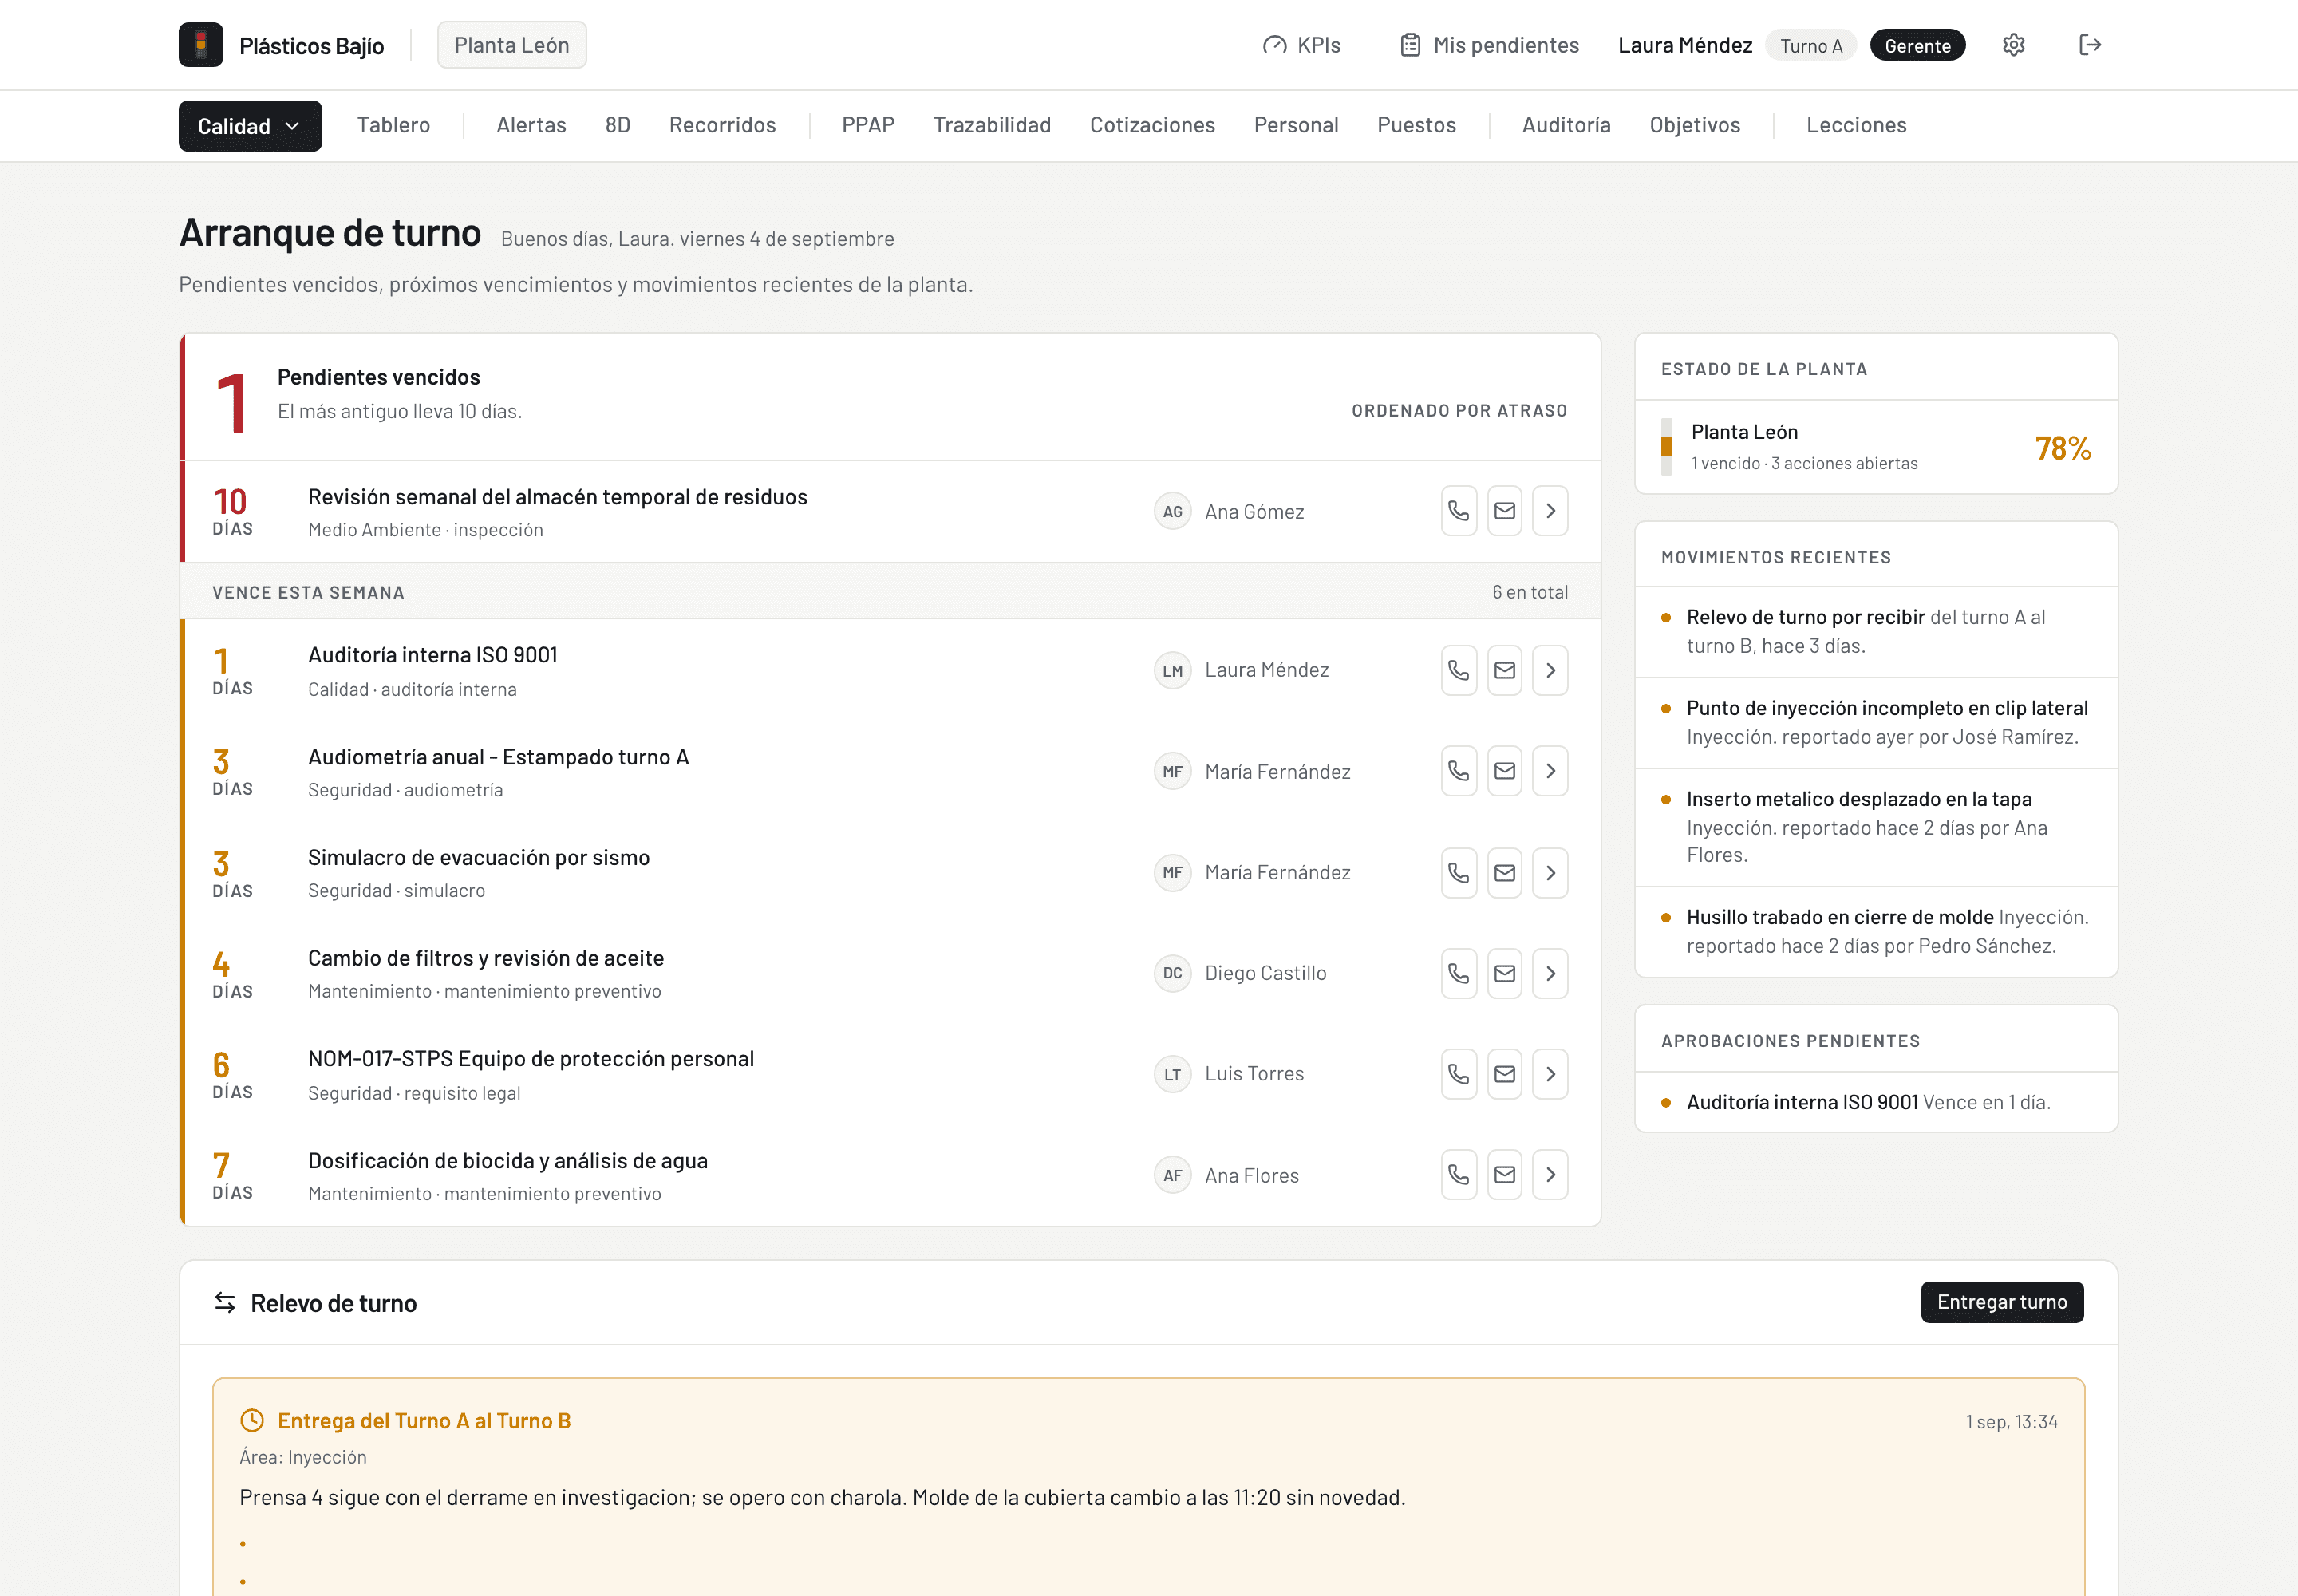Open Punto de inyección incompleto movement
This screenshot has height=1596, width=2298.
pos(1876,722)
